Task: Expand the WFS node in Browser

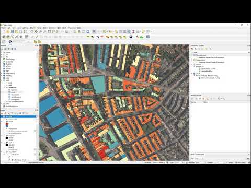Action: click(x=2, y=80)
